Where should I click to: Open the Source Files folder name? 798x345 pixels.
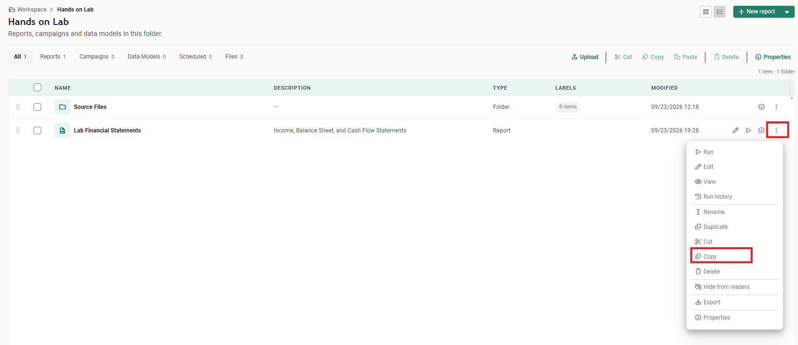pyautogui.click(x=90, y=107)
